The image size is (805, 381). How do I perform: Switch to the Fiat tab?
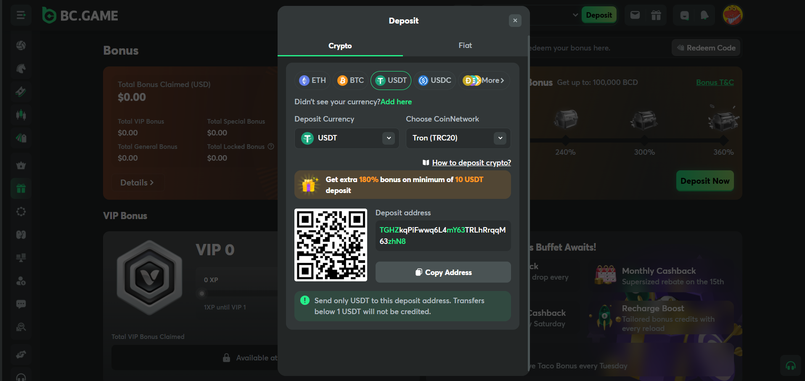(465, 45)
